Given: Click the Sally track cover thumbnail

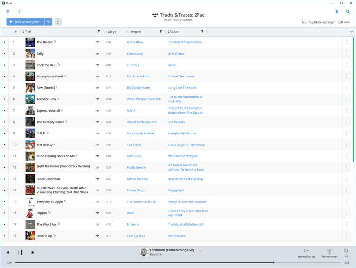Looking at the screenshot, I should click(x=30, y=53).
